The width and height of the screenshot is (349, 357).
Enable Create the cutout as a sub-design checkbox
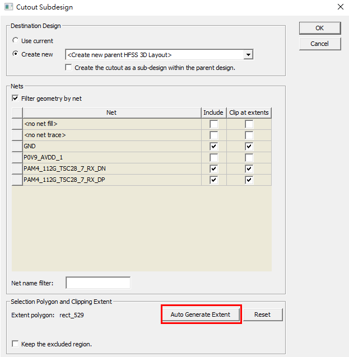(x=68, y=67)
